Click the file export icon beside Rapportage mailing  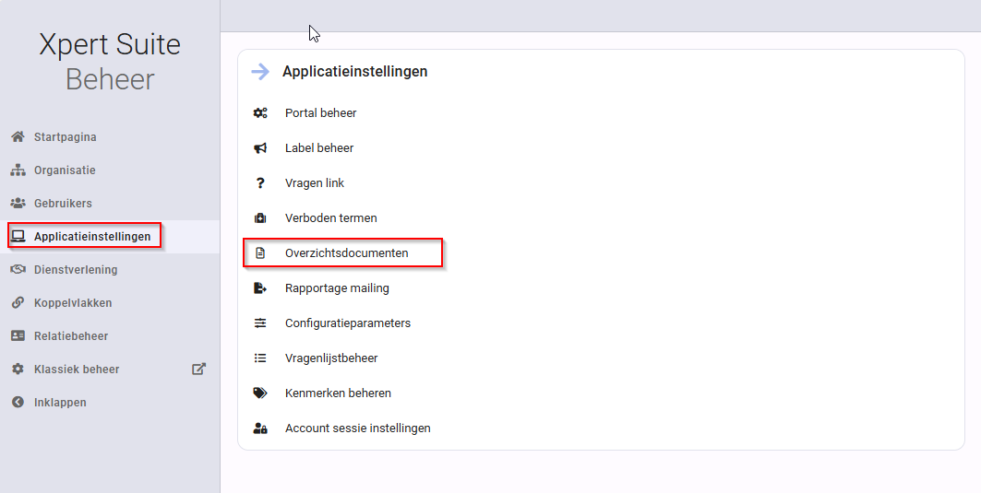pos(260,288)
